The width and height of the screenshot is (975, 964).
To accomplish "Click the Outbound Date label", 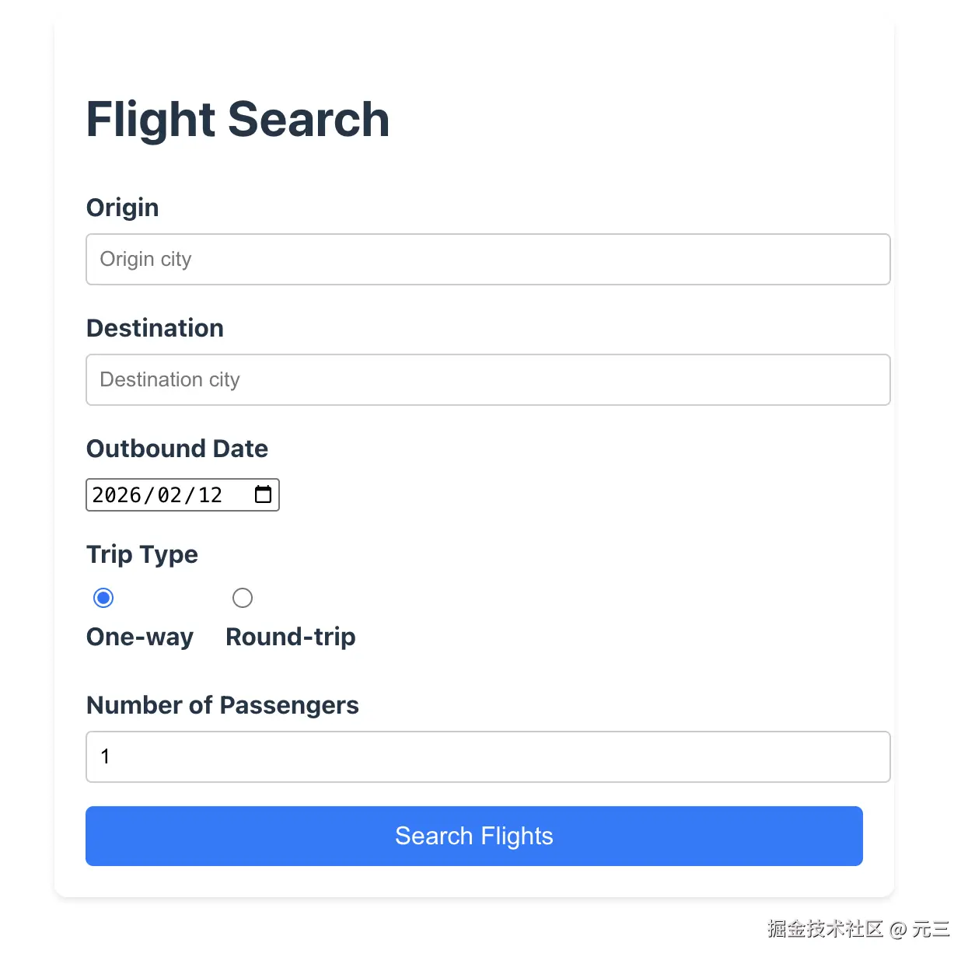I will point(176,449).
